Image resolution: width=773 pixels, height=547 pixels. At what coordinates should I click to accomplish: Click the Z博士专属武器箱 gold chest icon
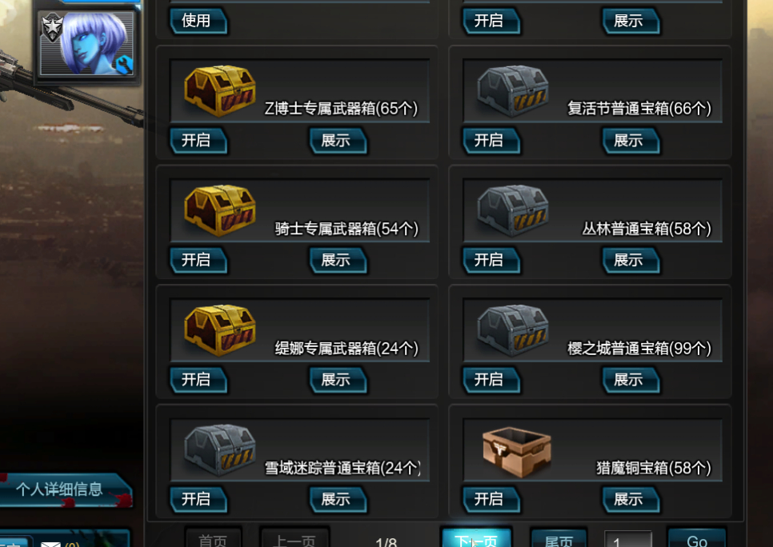click(220, 90)
